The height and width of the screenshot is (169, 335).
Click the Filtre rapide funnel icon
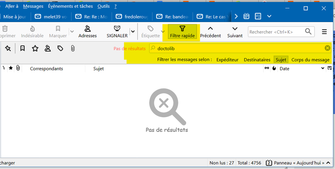point(182,29)
